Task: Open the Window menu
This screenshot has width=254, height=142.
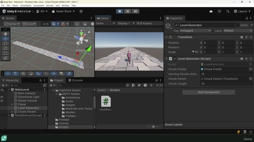Action: 65,6
